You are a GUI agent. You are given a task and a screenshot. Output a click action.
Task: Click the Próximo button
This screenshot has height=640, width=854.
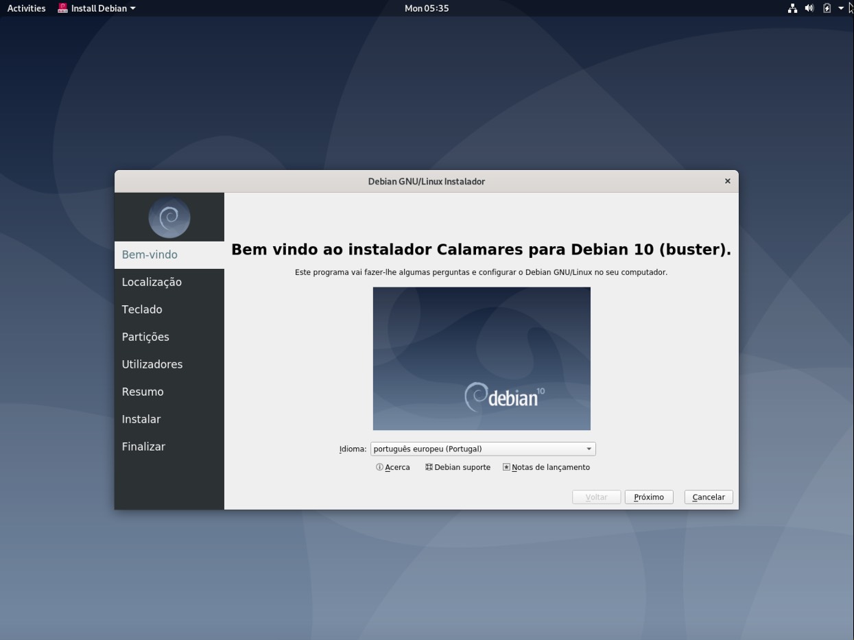tap(648, 497)
